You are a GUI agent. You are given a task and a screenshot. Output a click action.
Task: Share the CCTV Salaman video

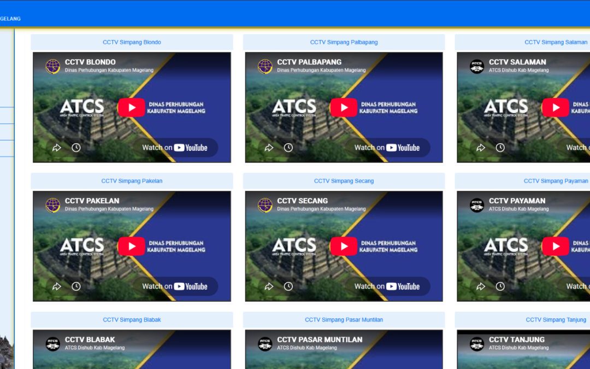(481, 148)
